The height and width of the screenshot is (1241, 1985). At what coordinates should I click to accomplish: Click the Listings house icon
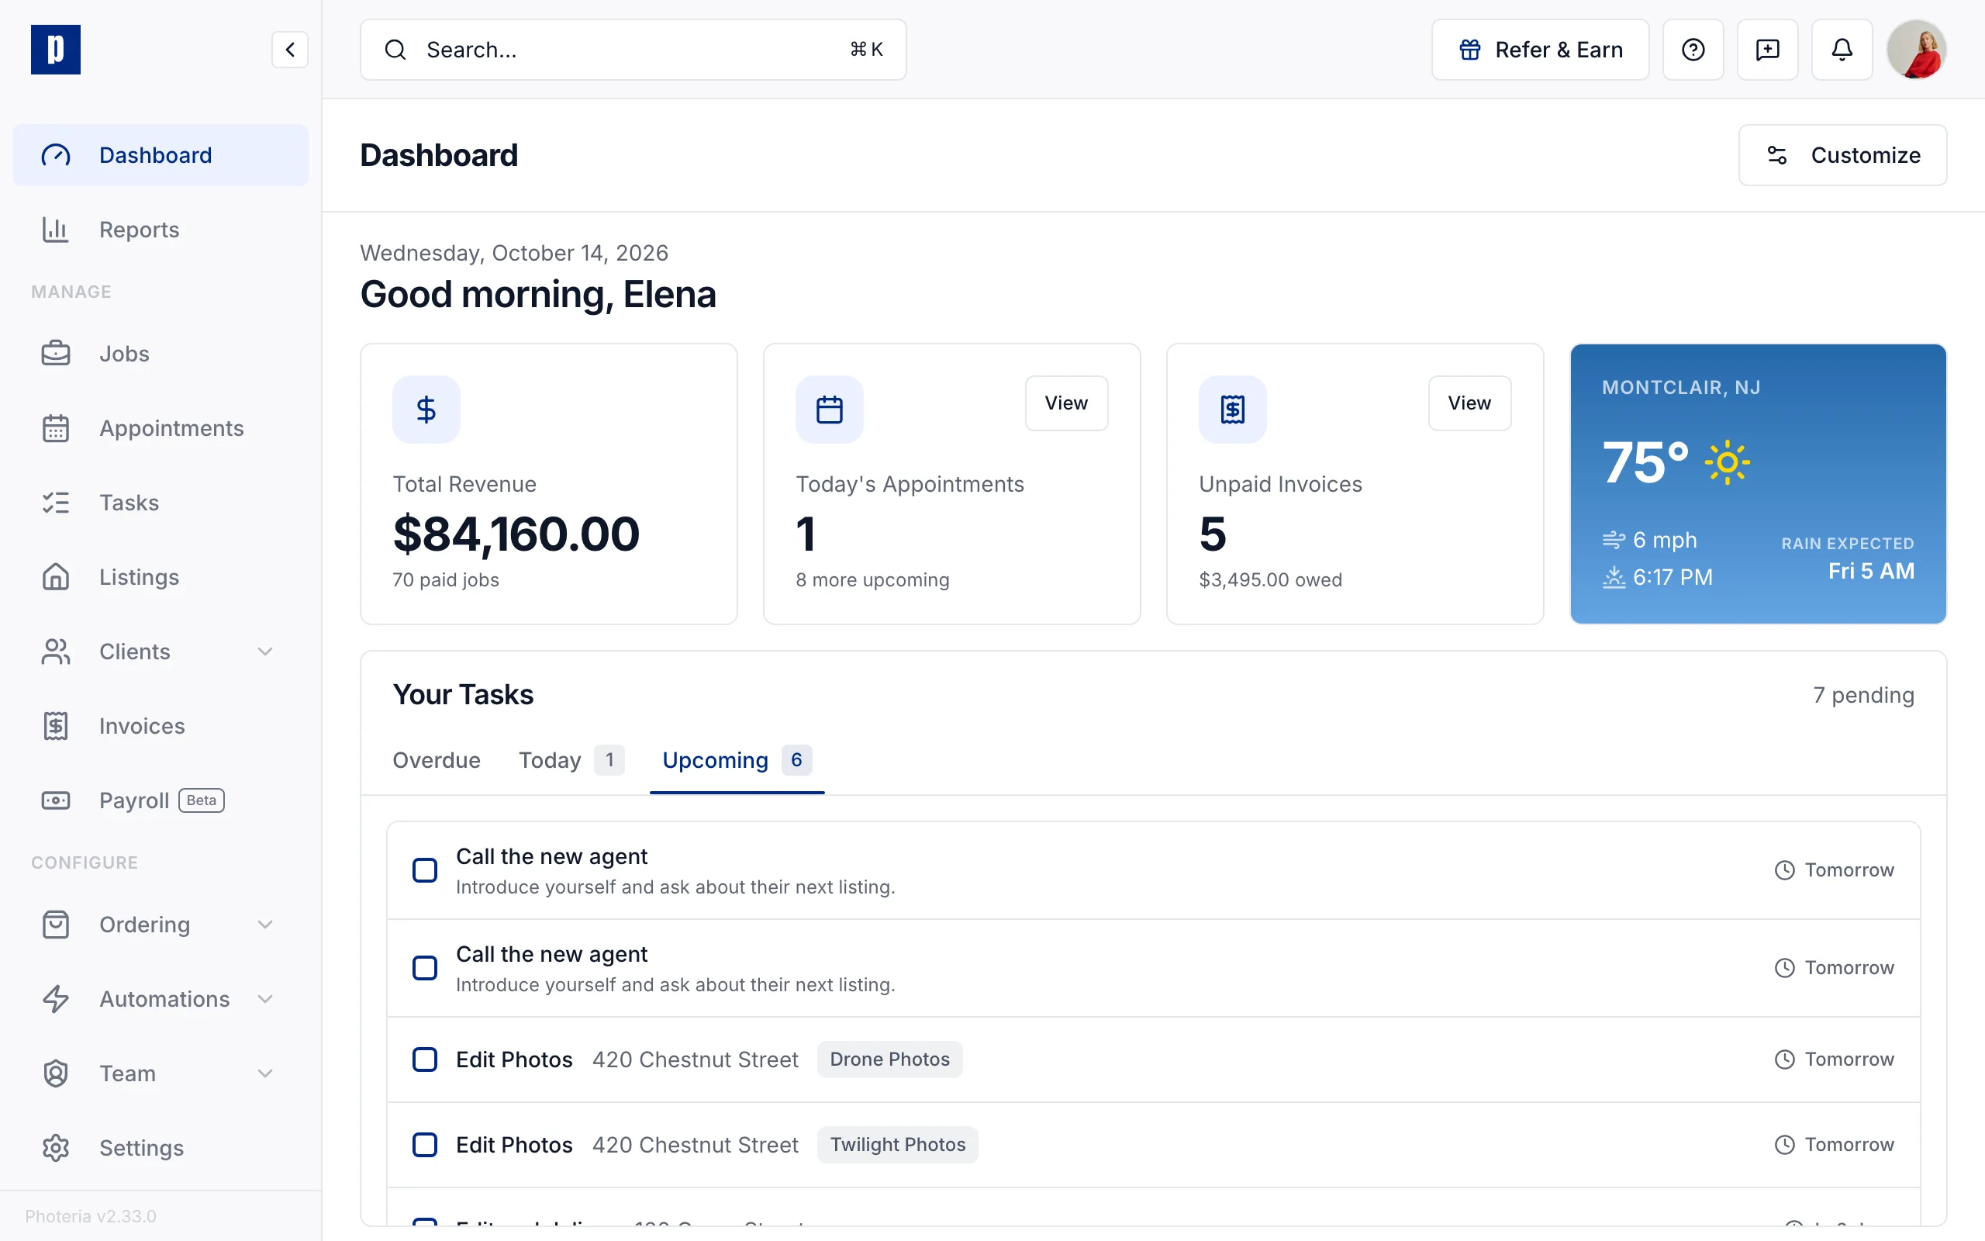pos(56,577)
